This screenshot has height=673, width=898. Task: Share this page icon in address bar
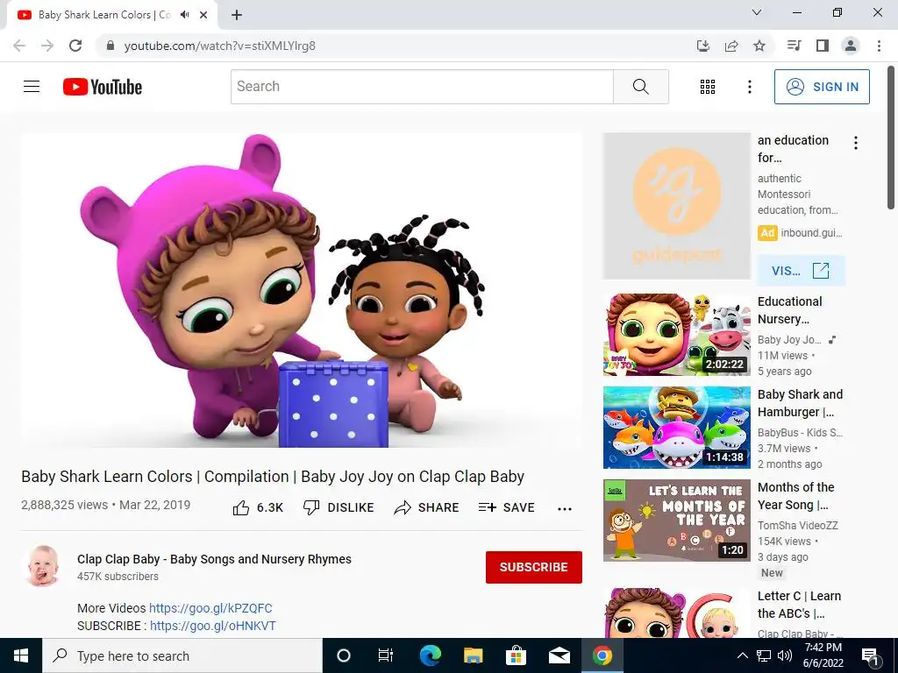coord(731,46)
